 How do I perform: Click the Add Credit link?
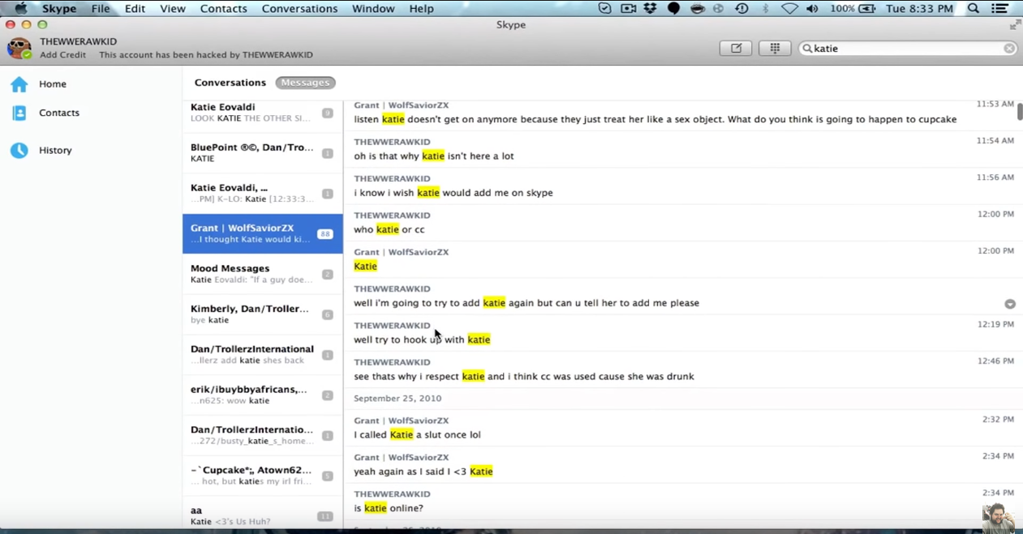(x=62, y=55)
